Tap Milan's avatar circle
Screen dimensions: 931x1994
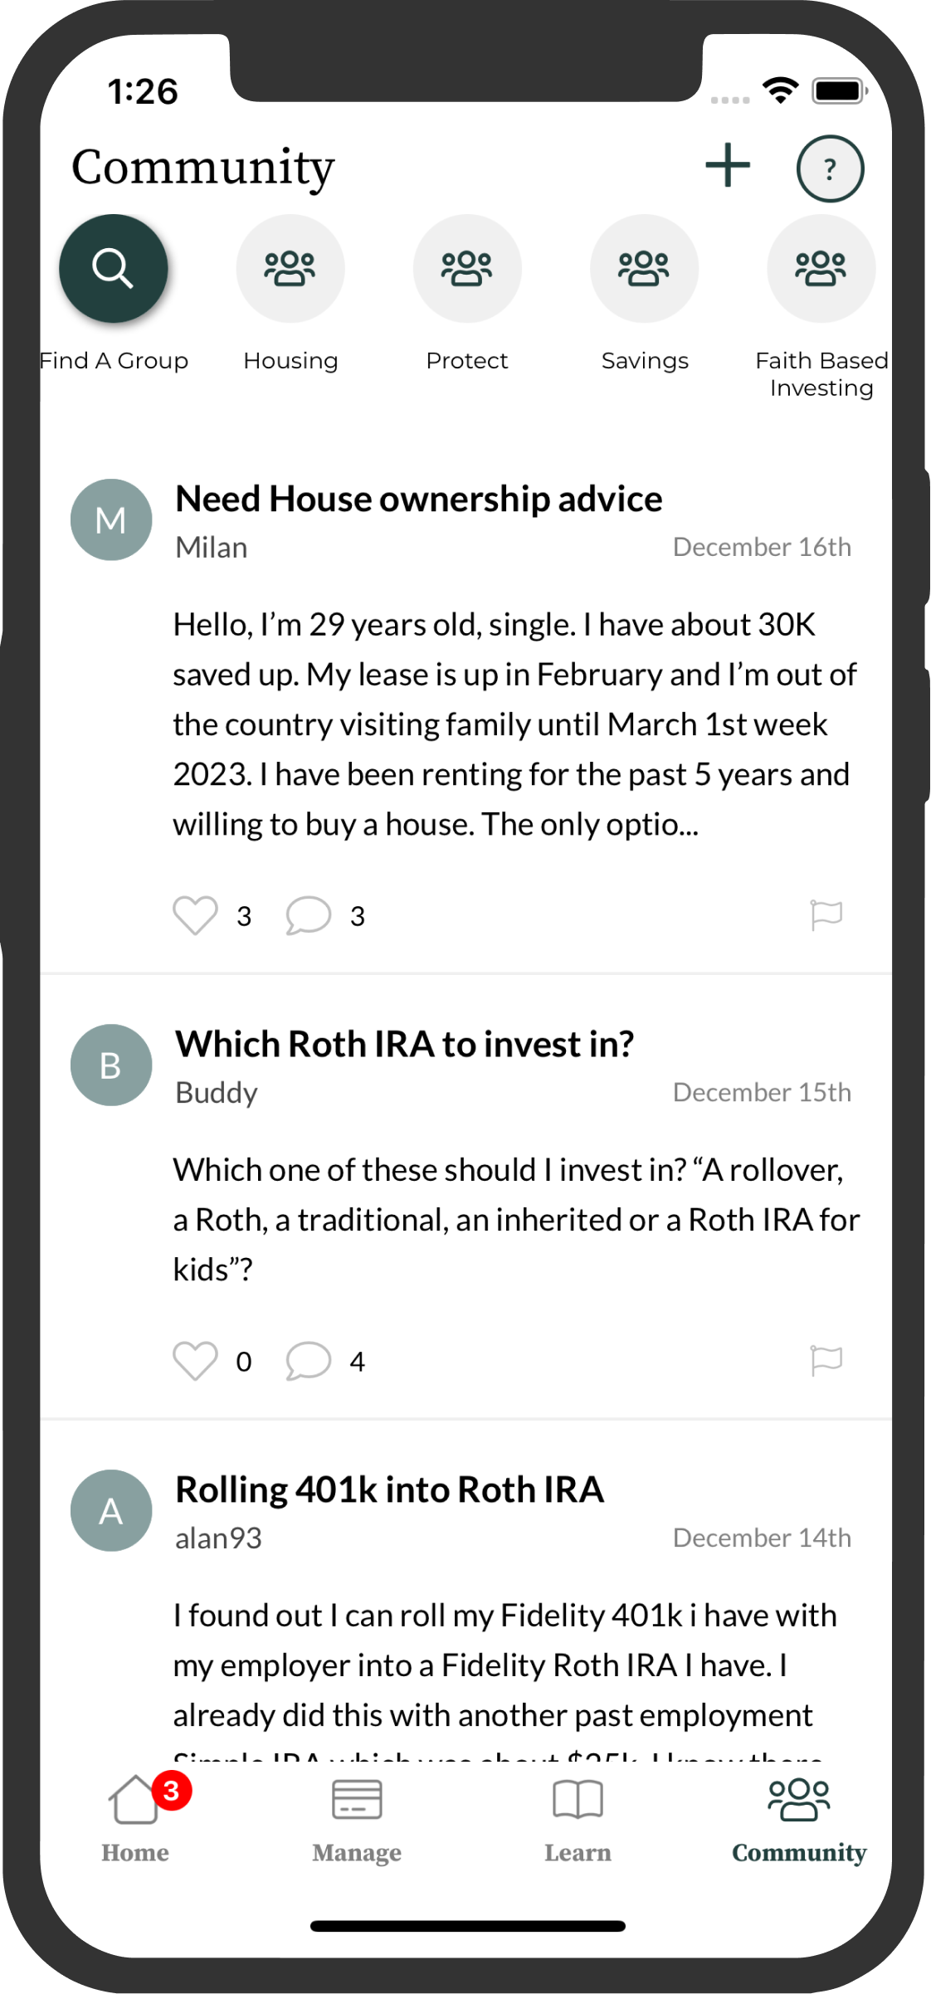click(x=111, y=520)
